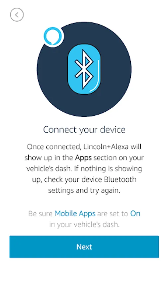
Task: Select the Connect your device heading
Action: coord(84,130)
